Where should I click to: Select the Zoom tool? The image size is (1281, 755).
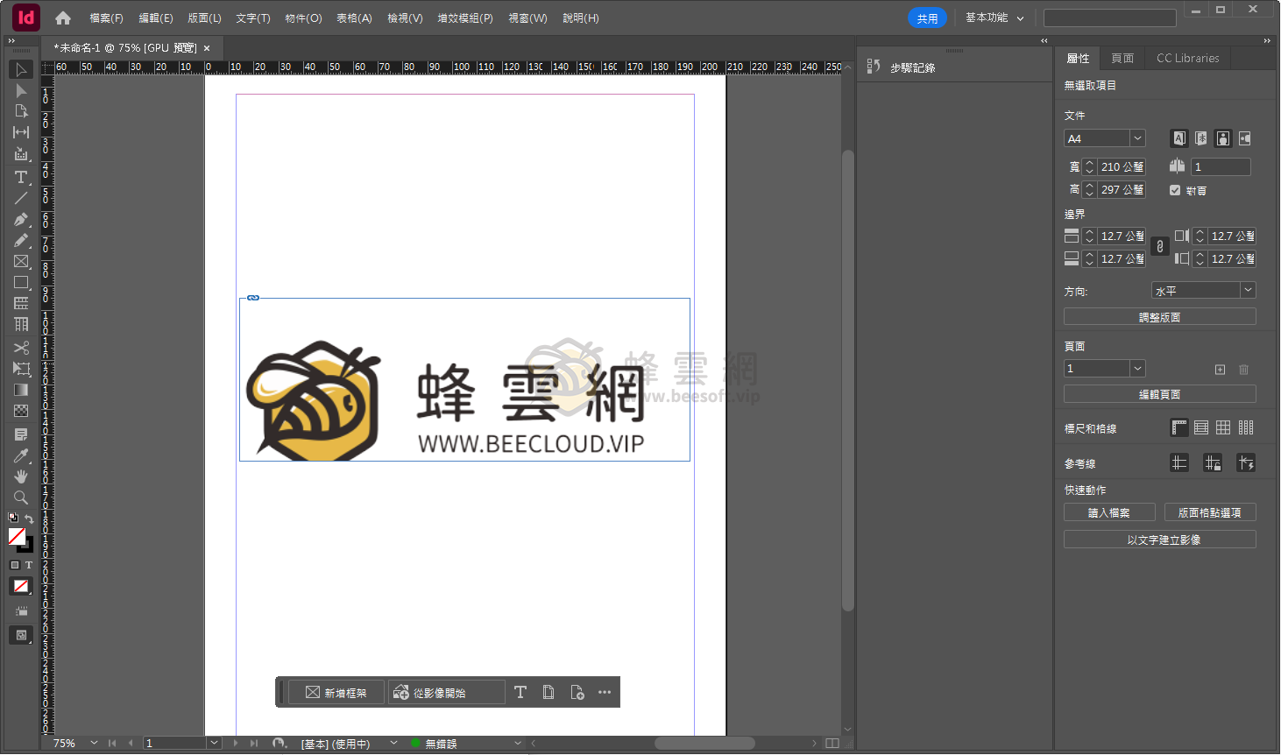click(x=21, y=497)
